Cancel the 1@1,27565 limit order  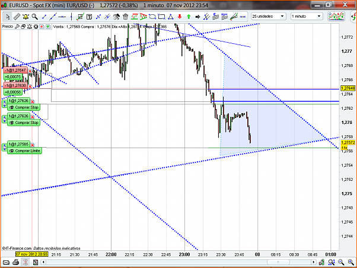33,145
